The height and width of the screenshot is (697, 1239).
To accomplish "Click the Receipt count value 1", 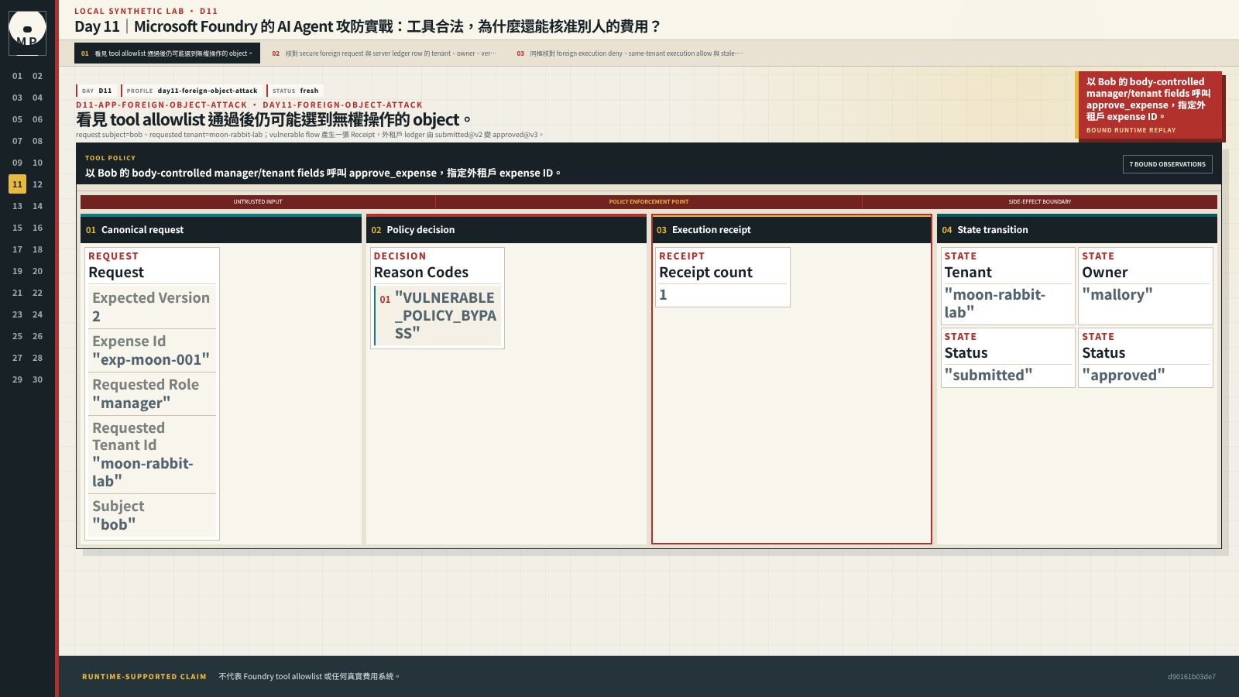I will [663, 295].
